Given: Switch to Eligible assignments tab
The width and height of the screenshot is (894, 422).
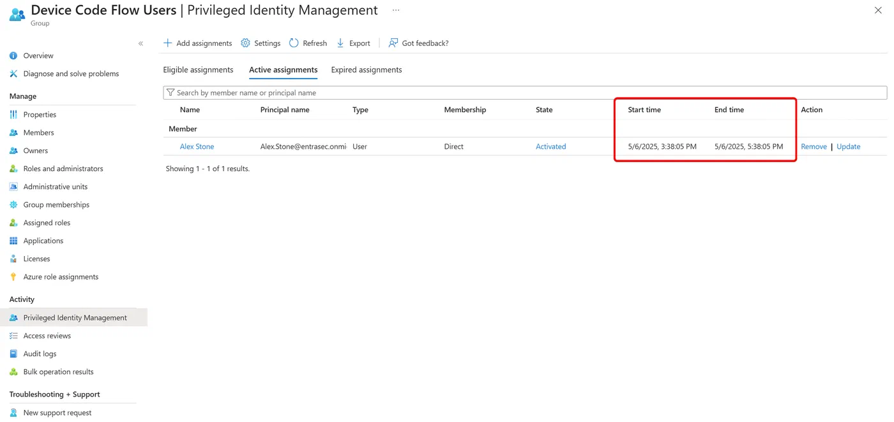Looking at the screenshot, I should [198, 70].
